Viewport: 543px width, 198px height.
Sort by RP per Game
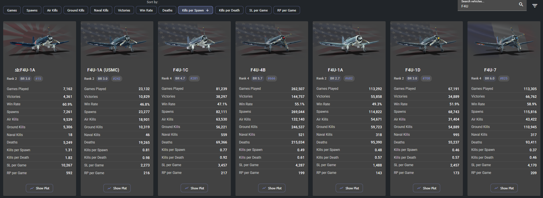tap(287, 10)
